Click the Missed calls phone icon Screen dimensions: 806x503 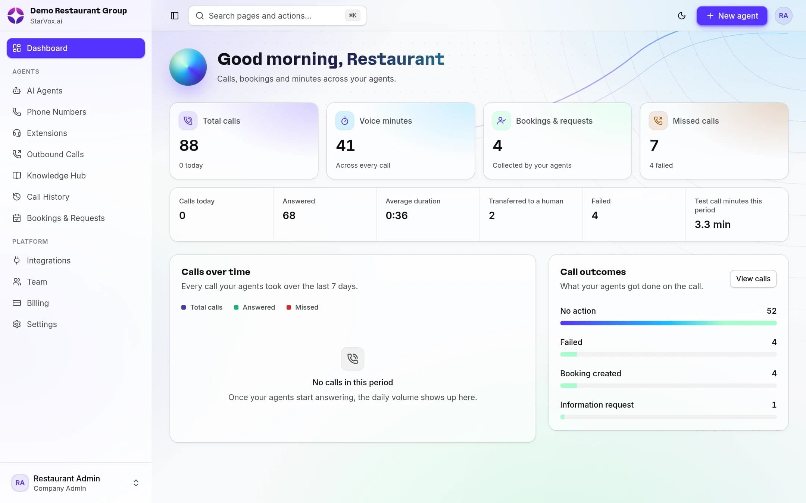(x=658, y=121)
